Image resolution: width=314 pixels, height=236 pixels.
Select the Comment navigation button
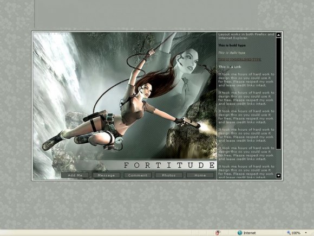point(138,175)
